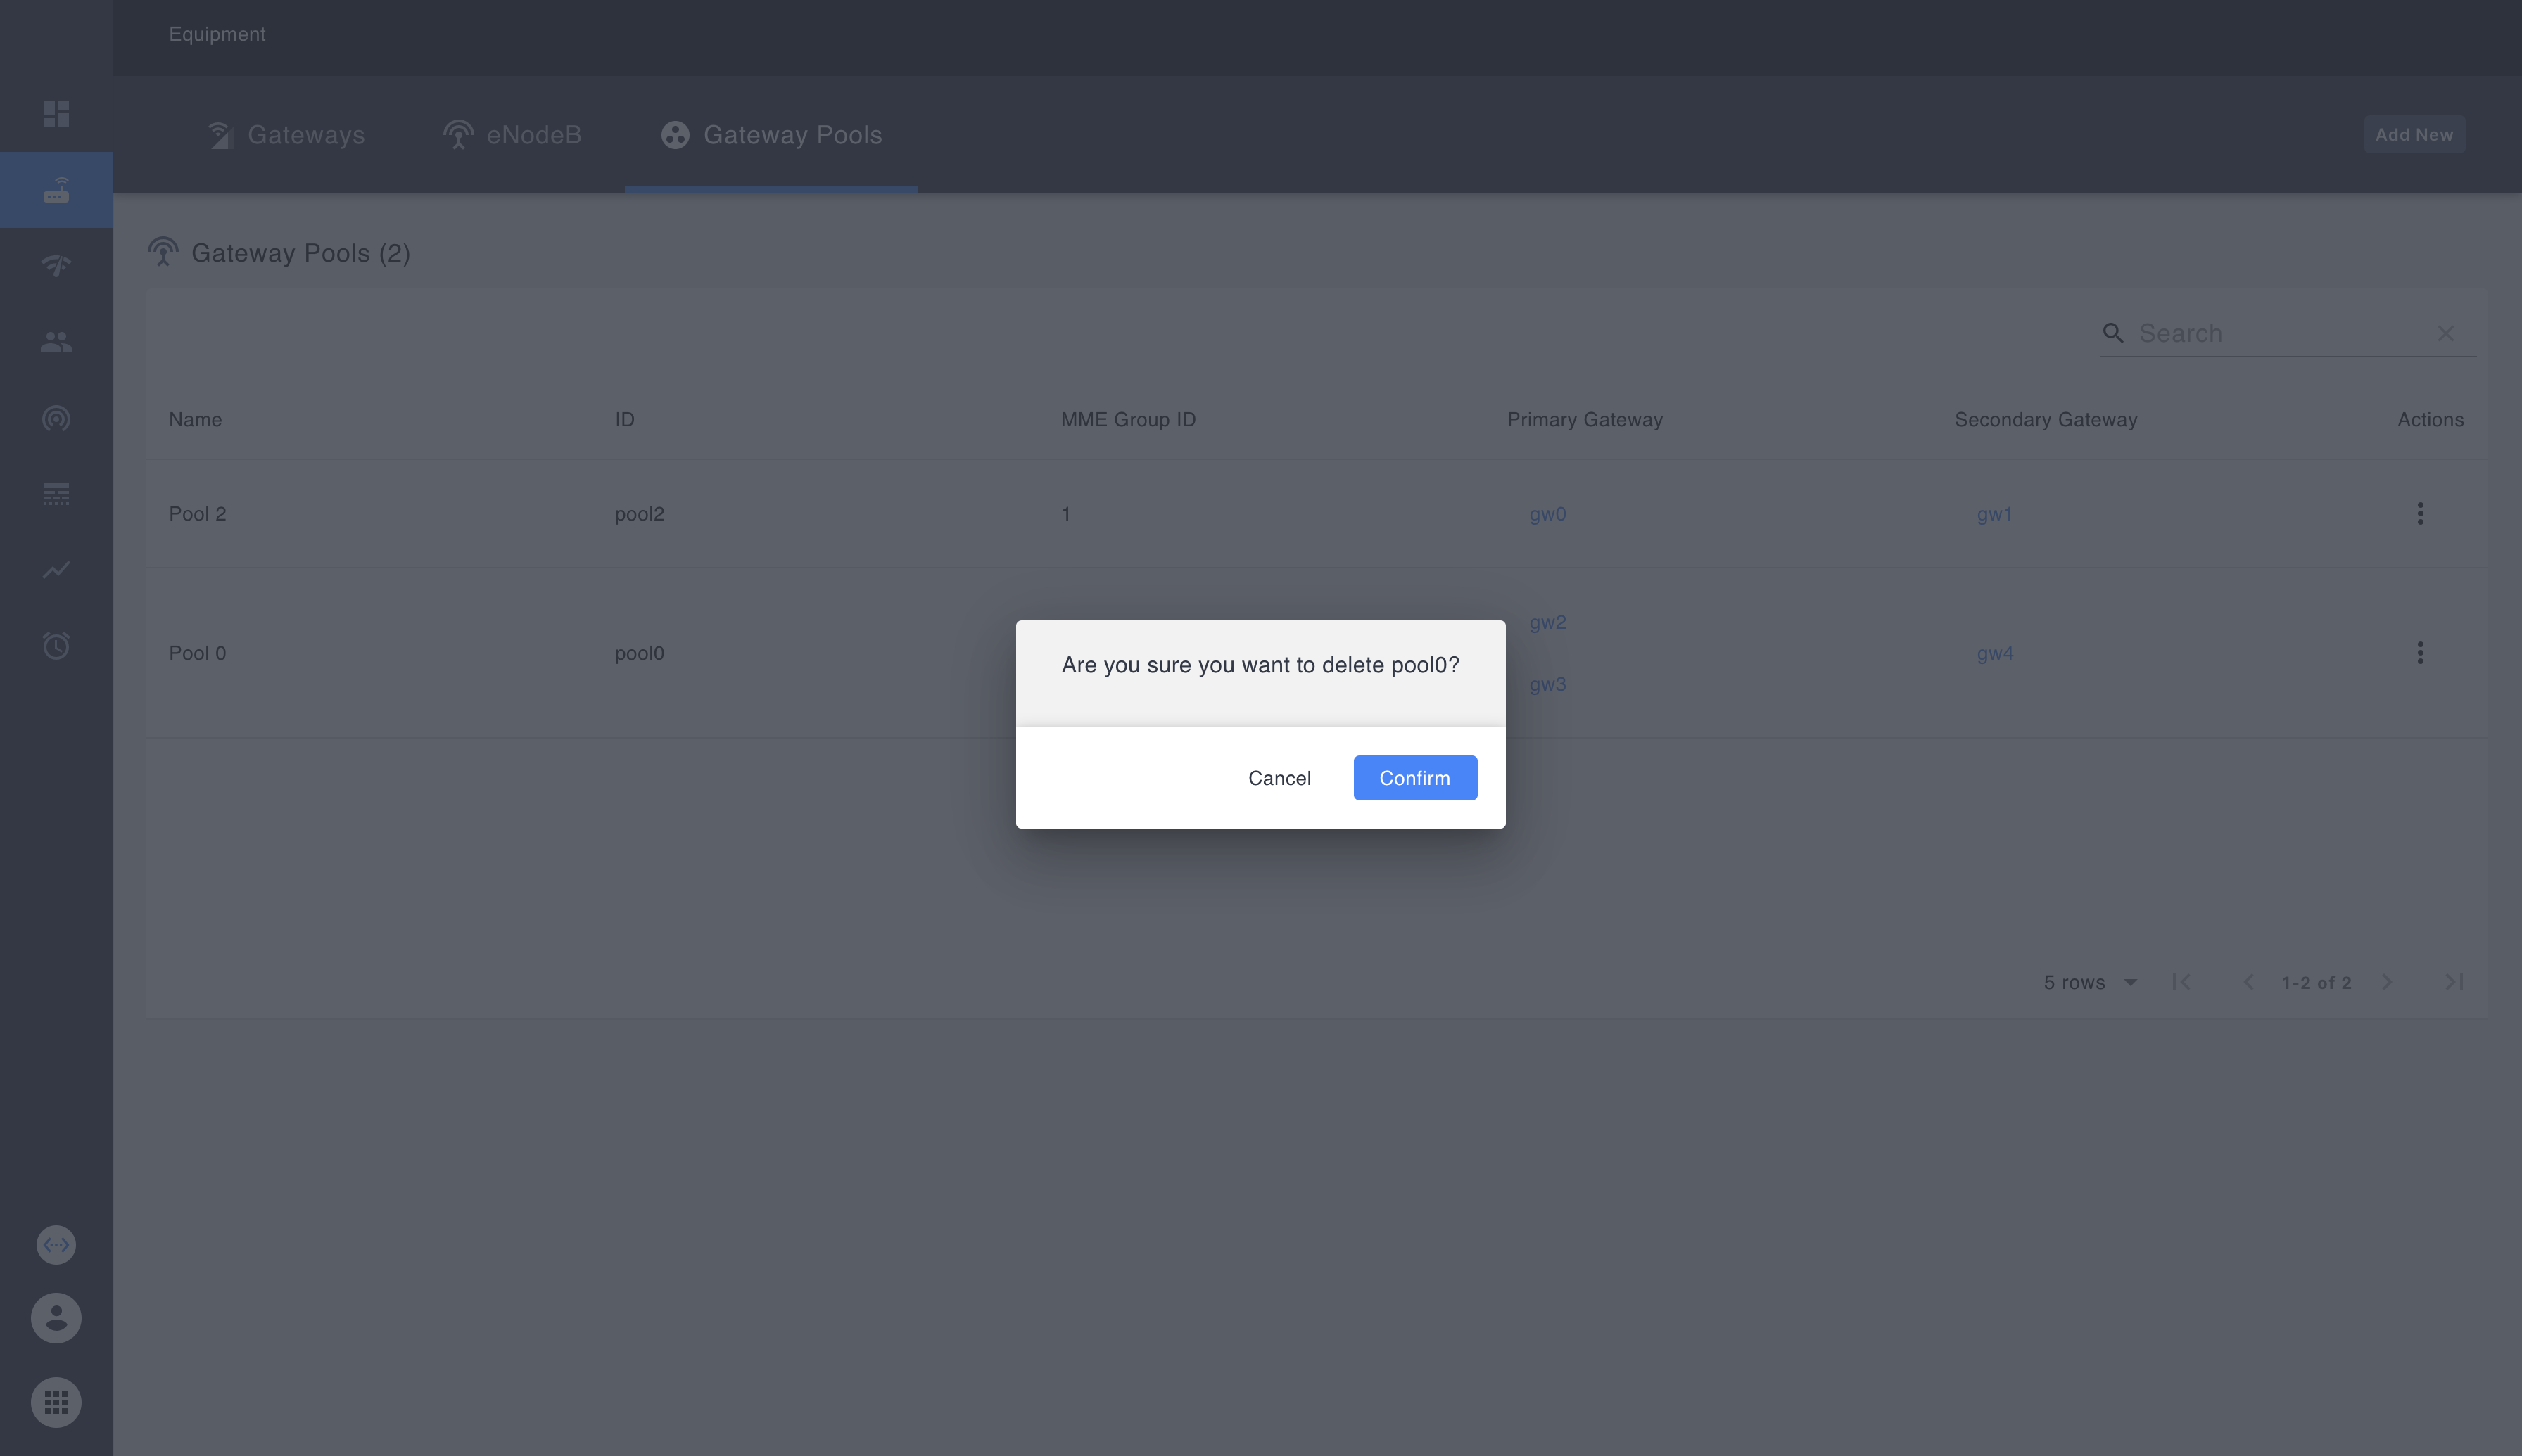The image size is (2522, 1456).
Task: Switch to the Gateways tab
Action: point(286,134)
